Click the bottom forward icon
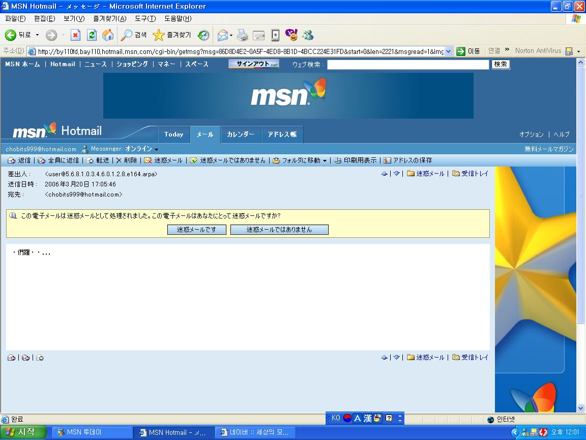 click(x=40, y=358)
